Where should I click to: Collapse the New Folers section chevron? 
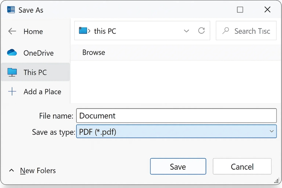click(x=11, y=170)
